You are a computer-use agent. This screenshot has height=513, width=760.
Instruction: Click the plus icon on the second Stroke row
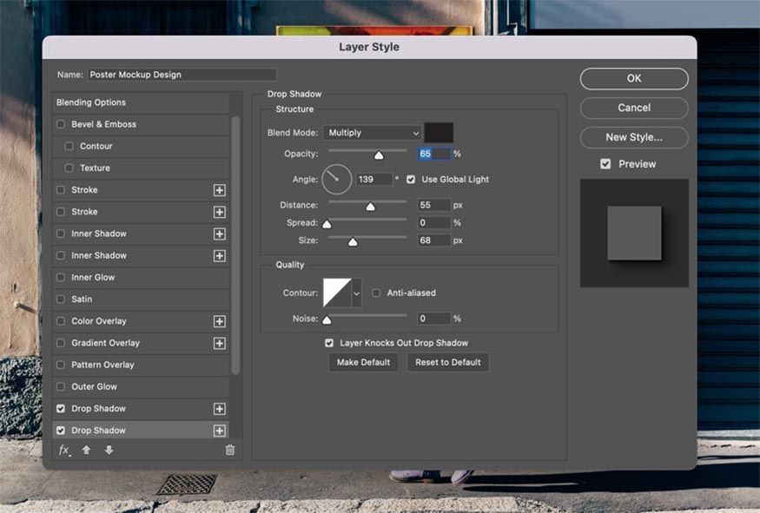[x=220, y=212]
